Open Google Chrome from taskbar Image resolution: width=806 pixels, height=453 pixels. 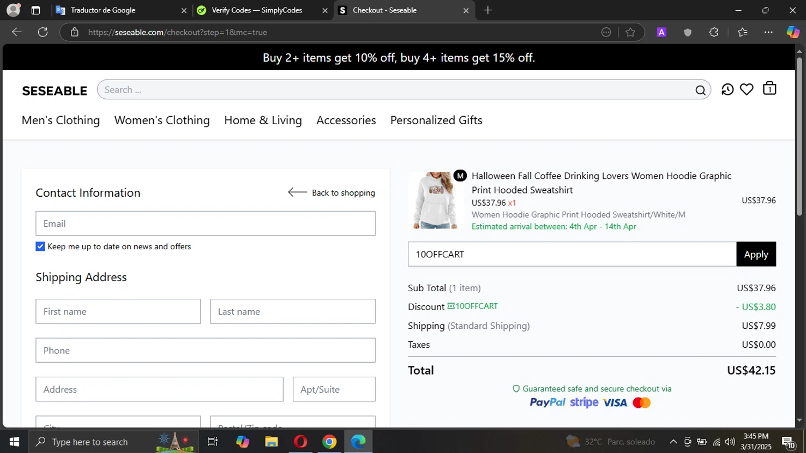tap(329, 442)
